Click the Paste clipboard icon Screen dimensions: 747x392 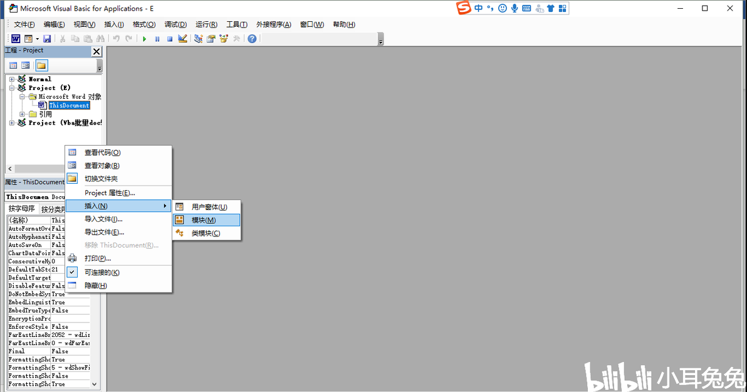coord(88,39)
